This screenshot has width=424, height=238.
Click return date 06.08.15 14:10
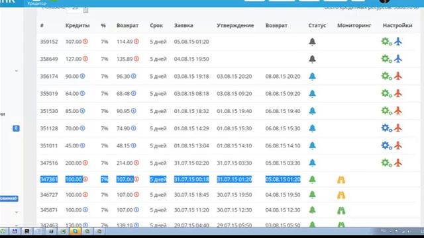coord(283,145)
